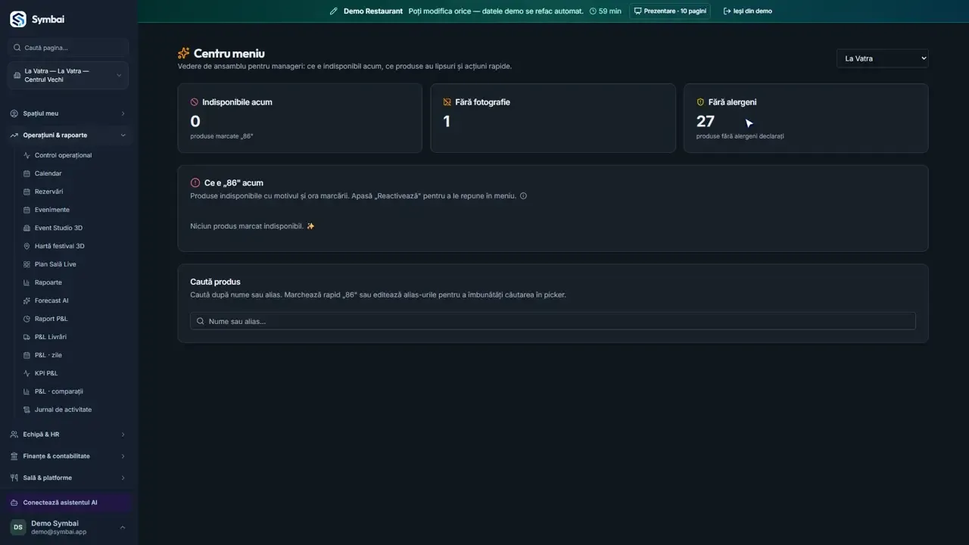Expand the Echipă & HR section

[x=68, y=434]
